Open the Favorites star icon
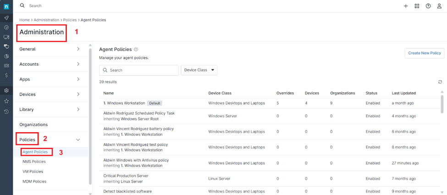 click(6, 101)
